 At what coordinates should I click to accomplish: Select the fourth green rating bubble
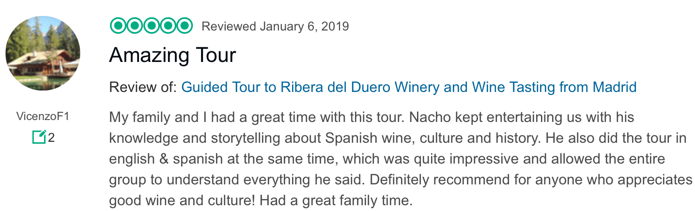168,26
